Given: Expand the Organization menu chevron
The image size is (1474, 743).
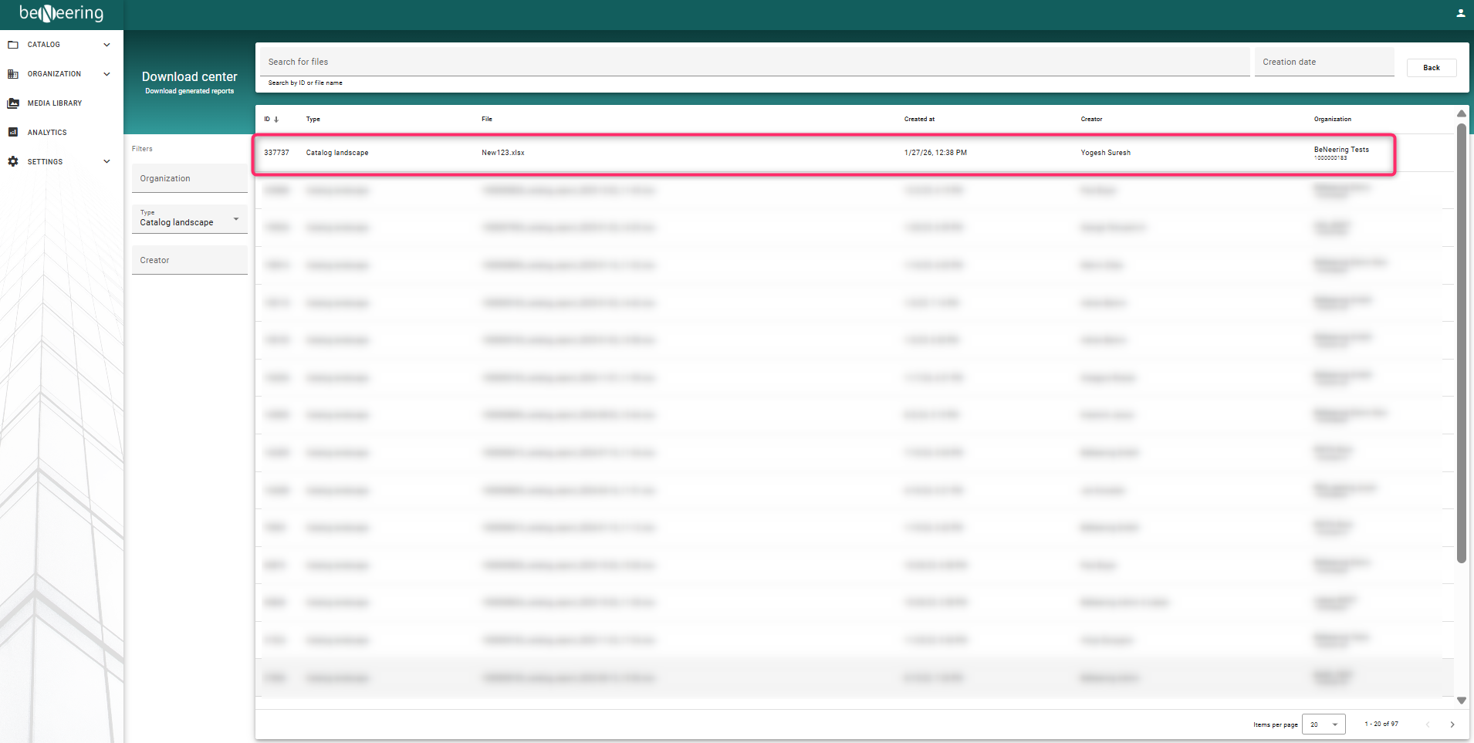Looking at the screenshot, I should [x=106, y=74].
